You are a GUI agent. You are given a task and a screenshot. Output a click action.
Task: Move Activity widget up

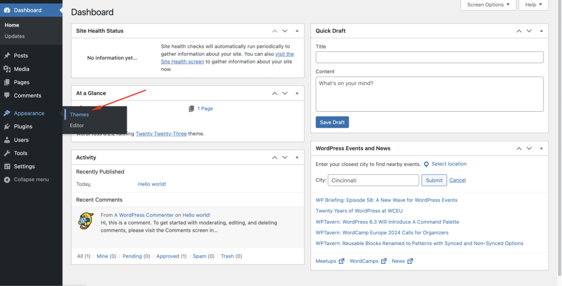click(x=274, y=157)
